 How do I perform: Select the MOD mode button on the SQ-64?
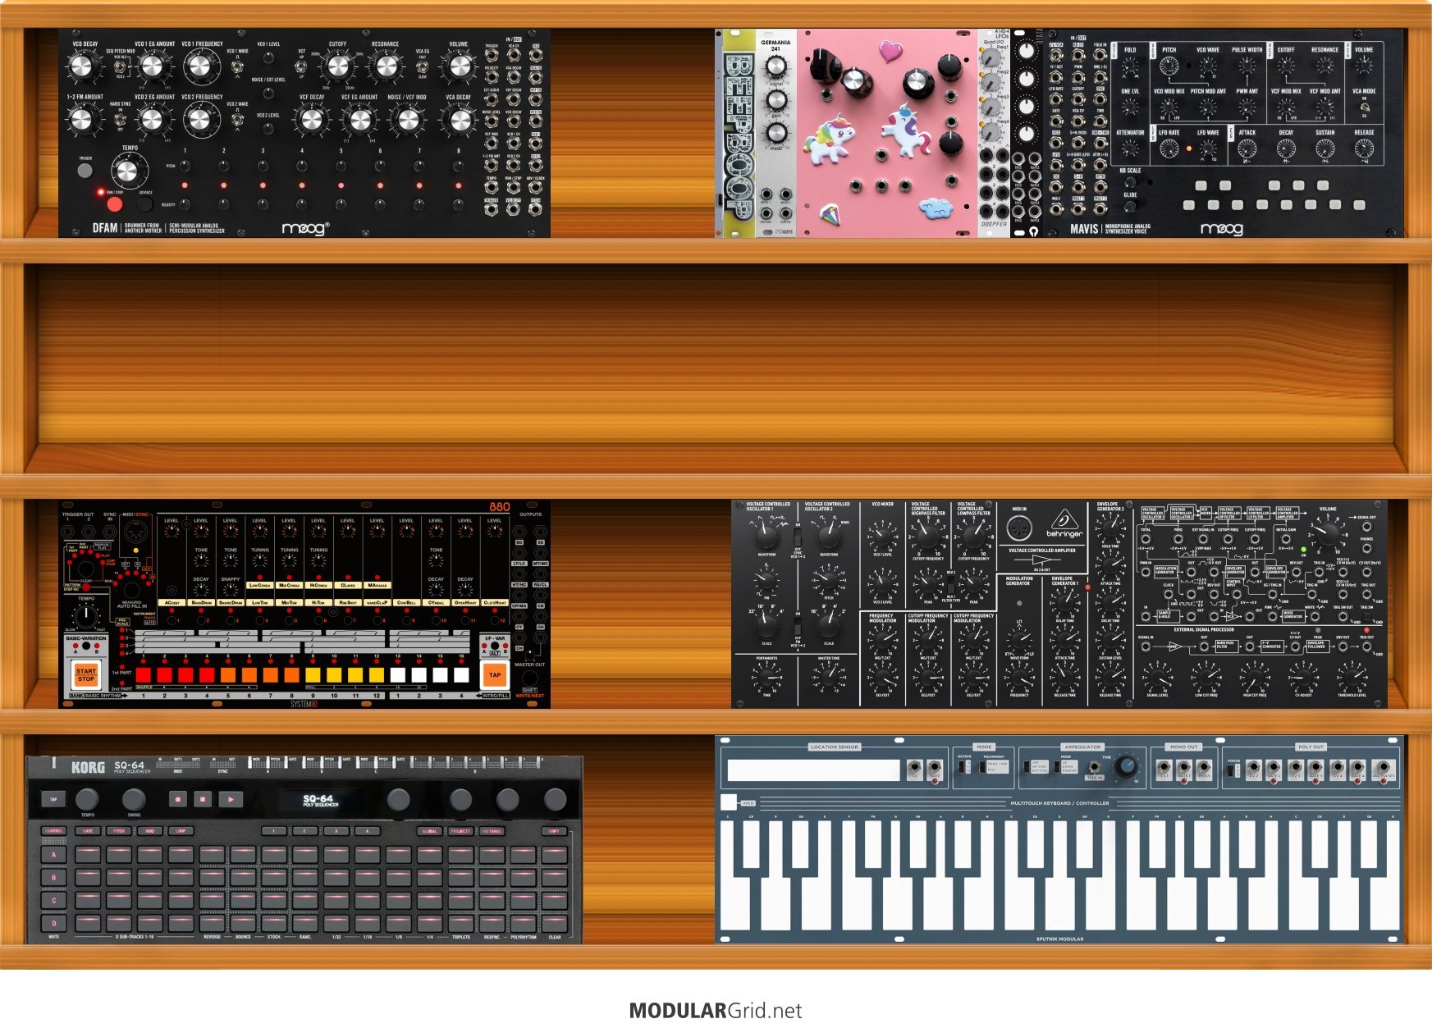pos(150,831)
